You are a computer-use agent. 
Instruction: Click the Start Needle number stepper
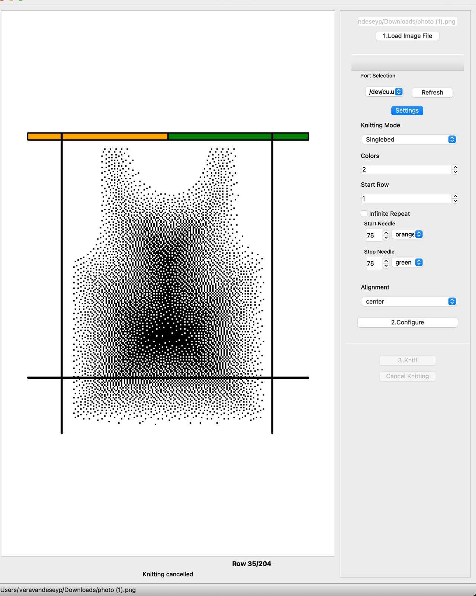386,235
